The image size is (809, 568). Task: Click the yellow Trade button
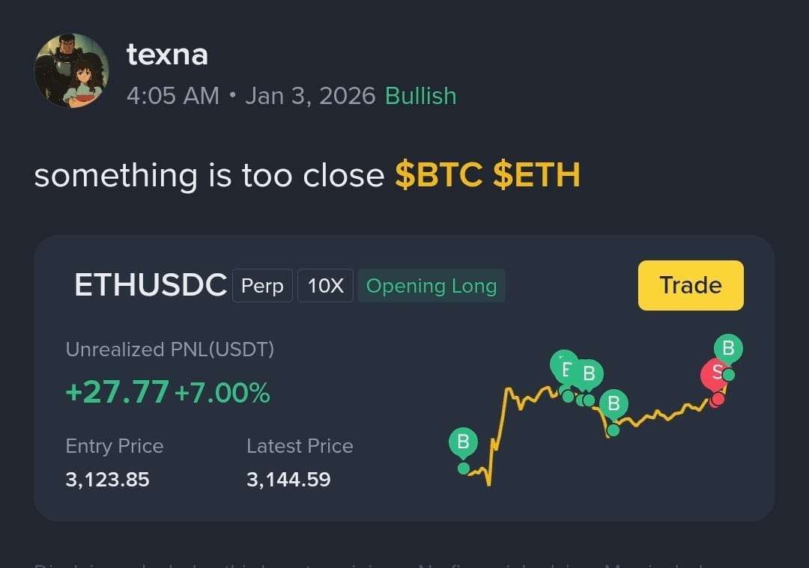pos(691,285)
